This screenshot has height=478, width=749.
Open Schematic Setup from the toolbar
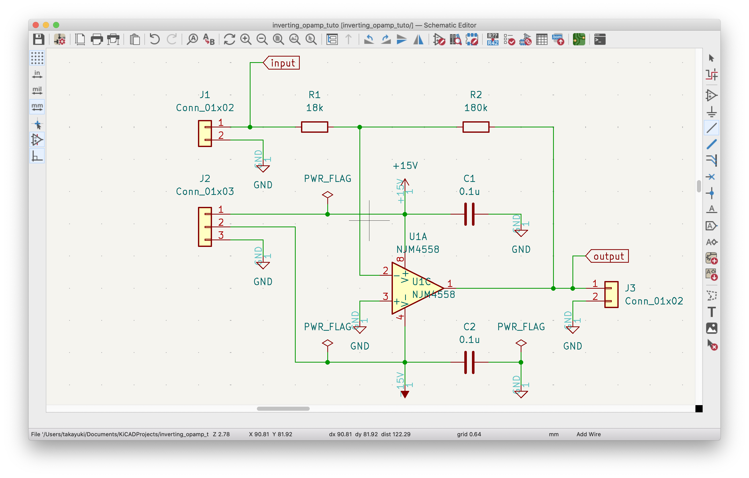59,39
